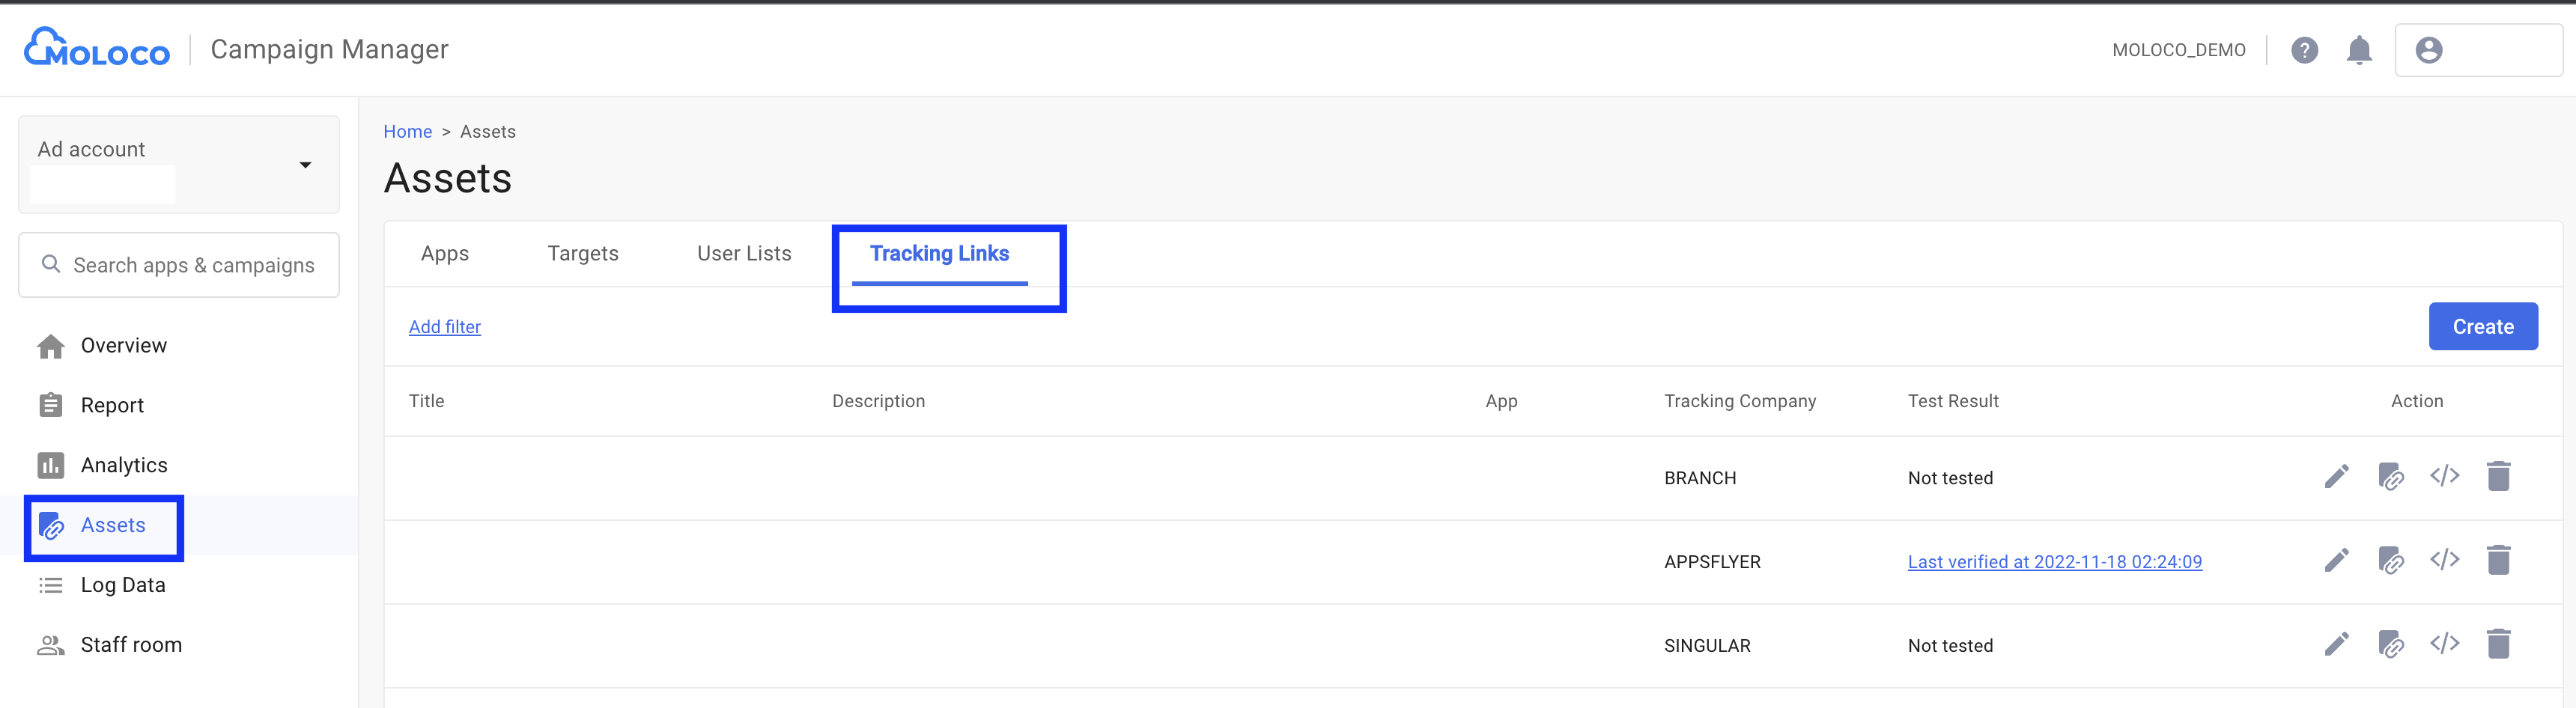Click the edit pencil for BRANCH row
The width and height of the screenshot is (2576, 708).
pyautogui.click(x=2336, y=477)
